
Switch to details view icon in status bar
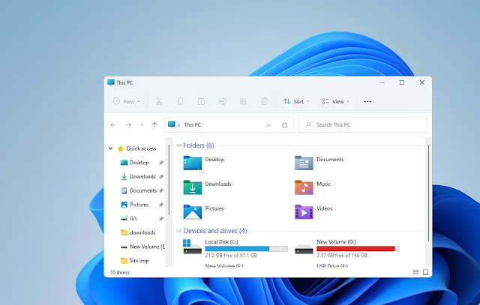coord(415,272)
